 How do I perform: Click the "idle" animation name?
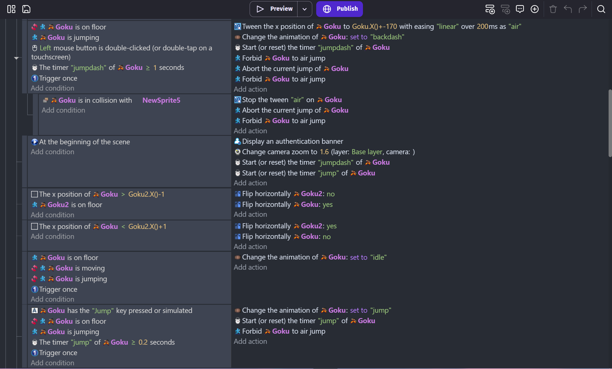point(379,257)
